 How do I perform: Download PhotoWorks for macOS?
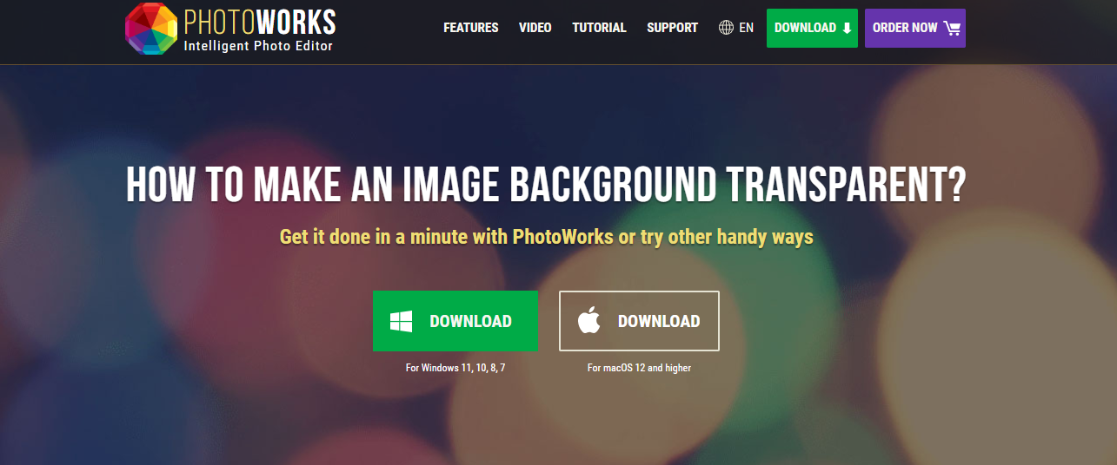click(x=639, y=321)
